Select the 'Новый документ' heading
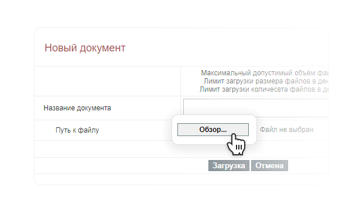363x212 pixels. (85, 48)
